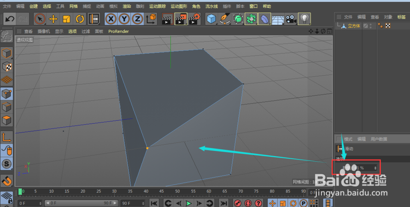Click Make Editable icon in left sidebar
410x207 pixels.
click(x=7, y=37)
